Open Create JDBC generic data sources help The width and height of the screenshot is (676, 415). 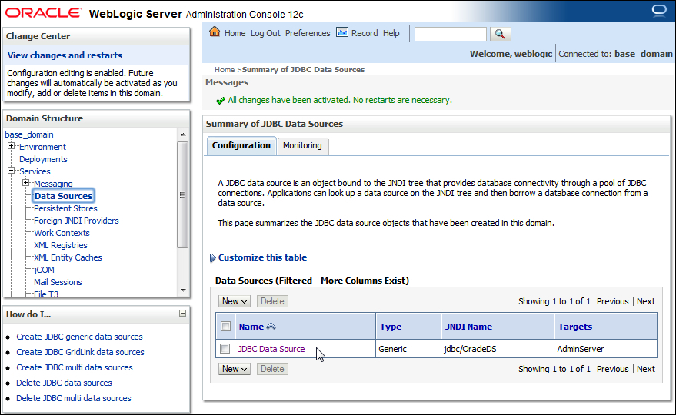(x=79, y=337)
